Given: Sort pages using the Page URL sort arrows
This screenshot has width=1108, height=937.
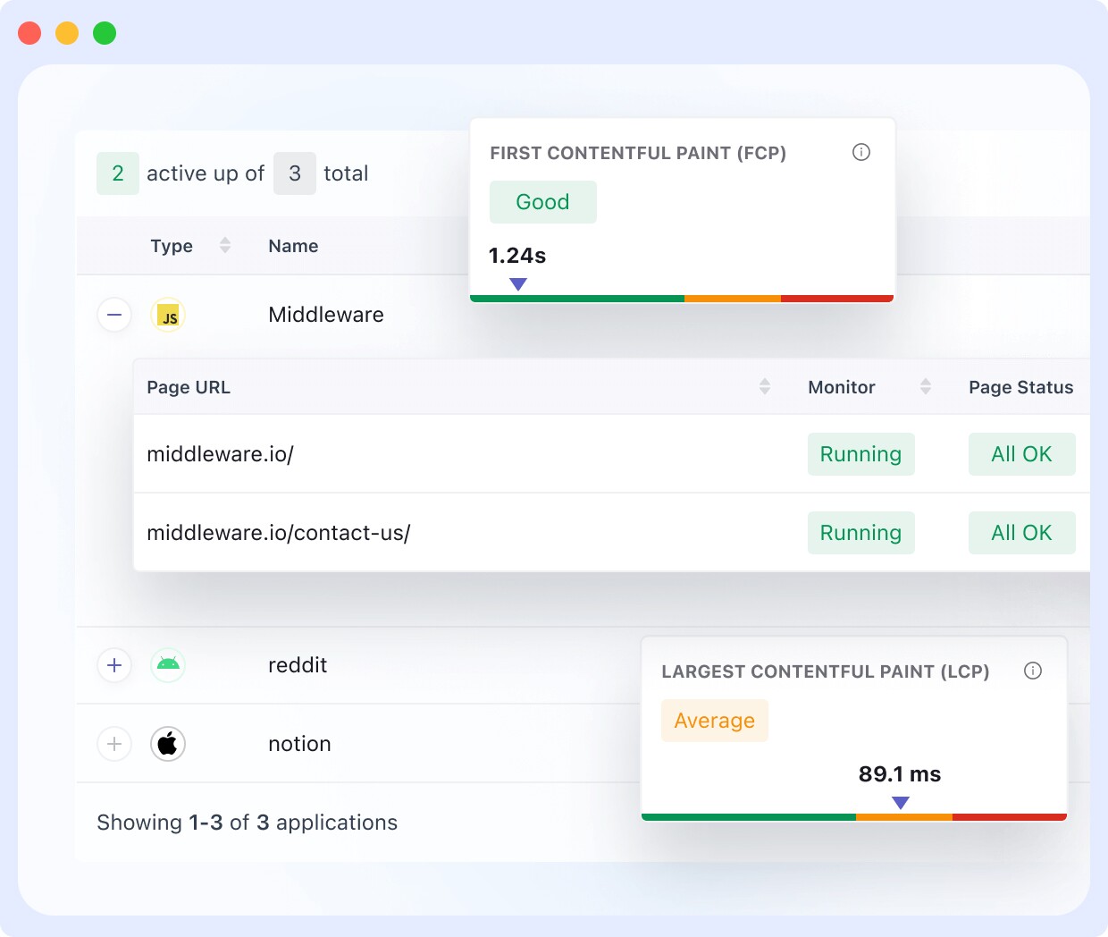Looking at the screenshot, I should click(x=765, y=386).
